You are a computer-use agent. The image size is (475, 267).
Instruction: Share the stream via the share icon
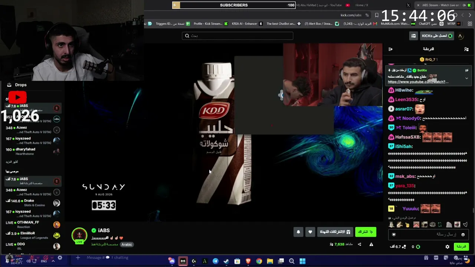pos(359,244)
